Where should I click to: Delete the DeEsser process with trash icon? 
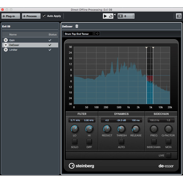coord(77,26)
